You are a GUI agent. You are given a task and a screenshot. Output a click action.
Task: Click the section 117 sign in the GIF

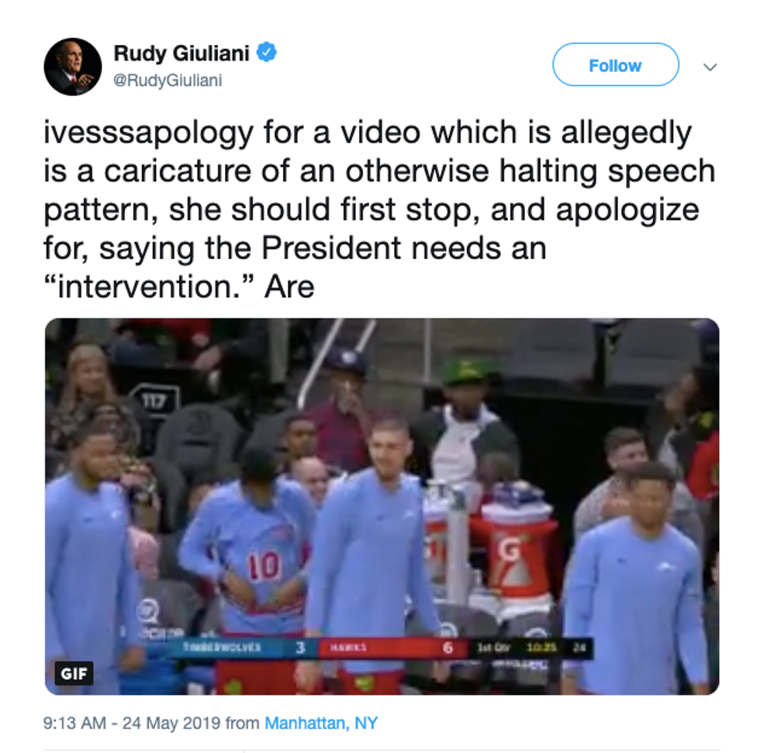[x=154, y=400]
